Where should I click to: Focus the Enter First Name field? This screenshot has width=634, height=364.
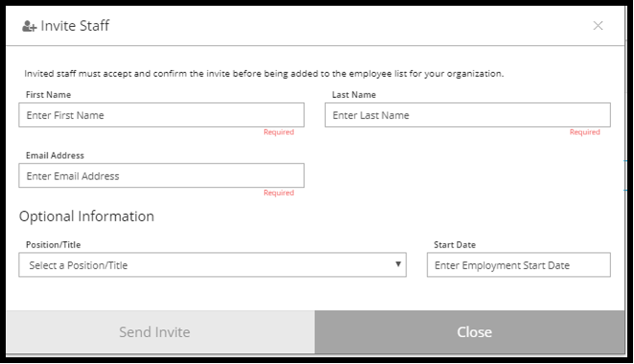[161, 115]
